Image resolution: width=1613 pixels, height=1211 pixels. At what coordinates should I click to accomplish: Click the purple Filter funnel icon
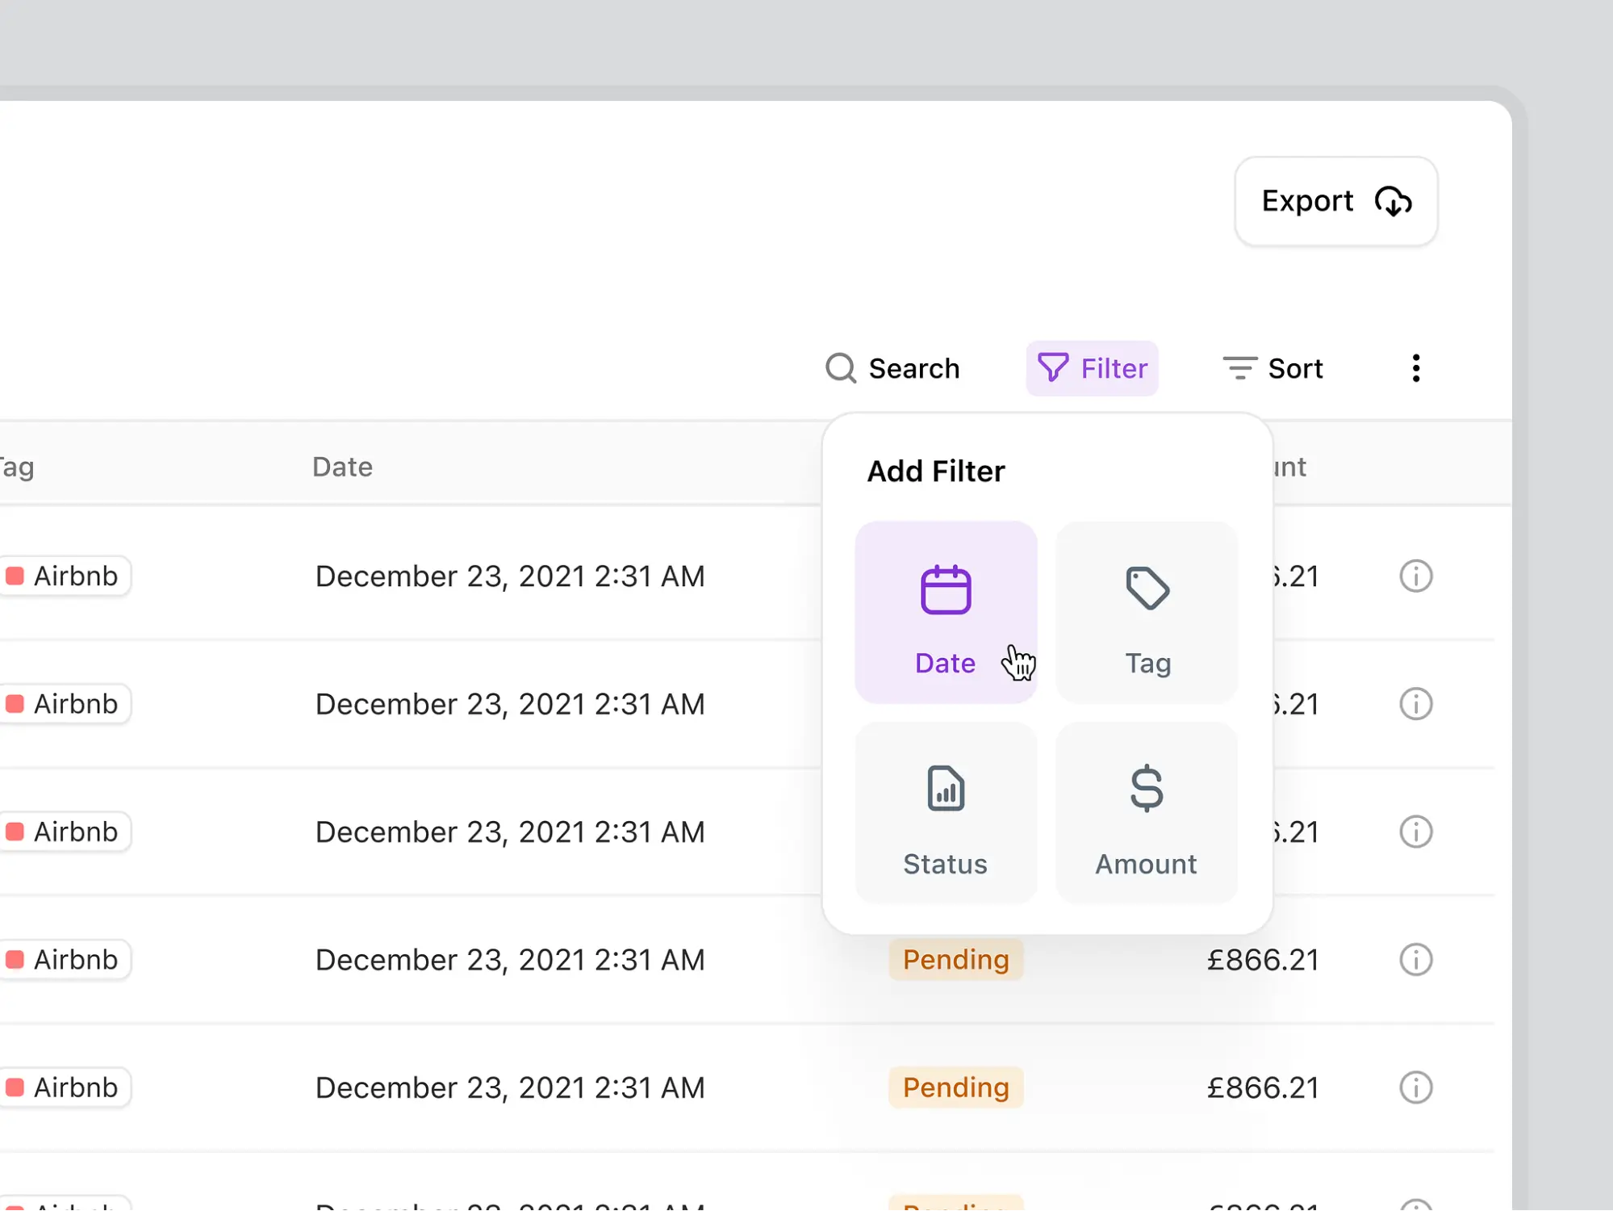(1052, 368)
